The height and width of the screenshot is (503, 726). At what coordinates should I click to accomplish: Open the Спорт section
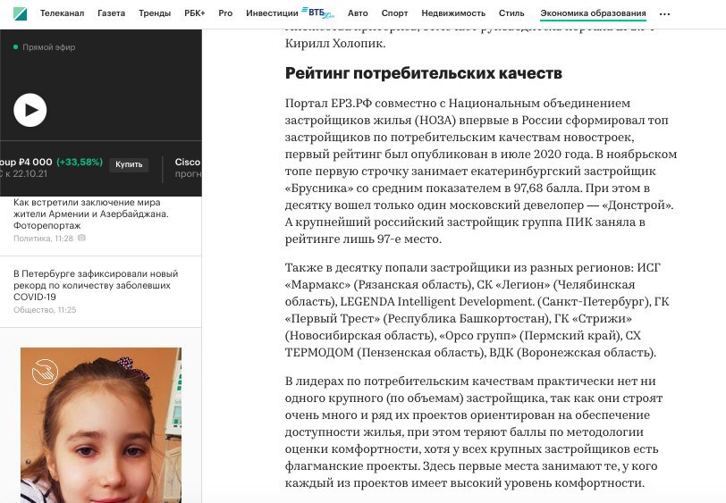click(394, 13)
